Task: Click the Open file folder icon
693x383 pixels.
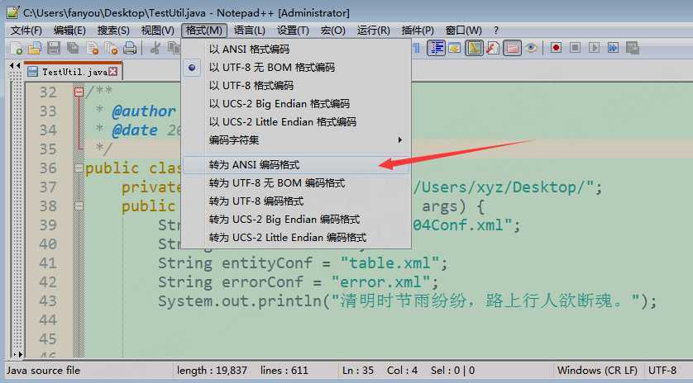Action: click(35, 48)
